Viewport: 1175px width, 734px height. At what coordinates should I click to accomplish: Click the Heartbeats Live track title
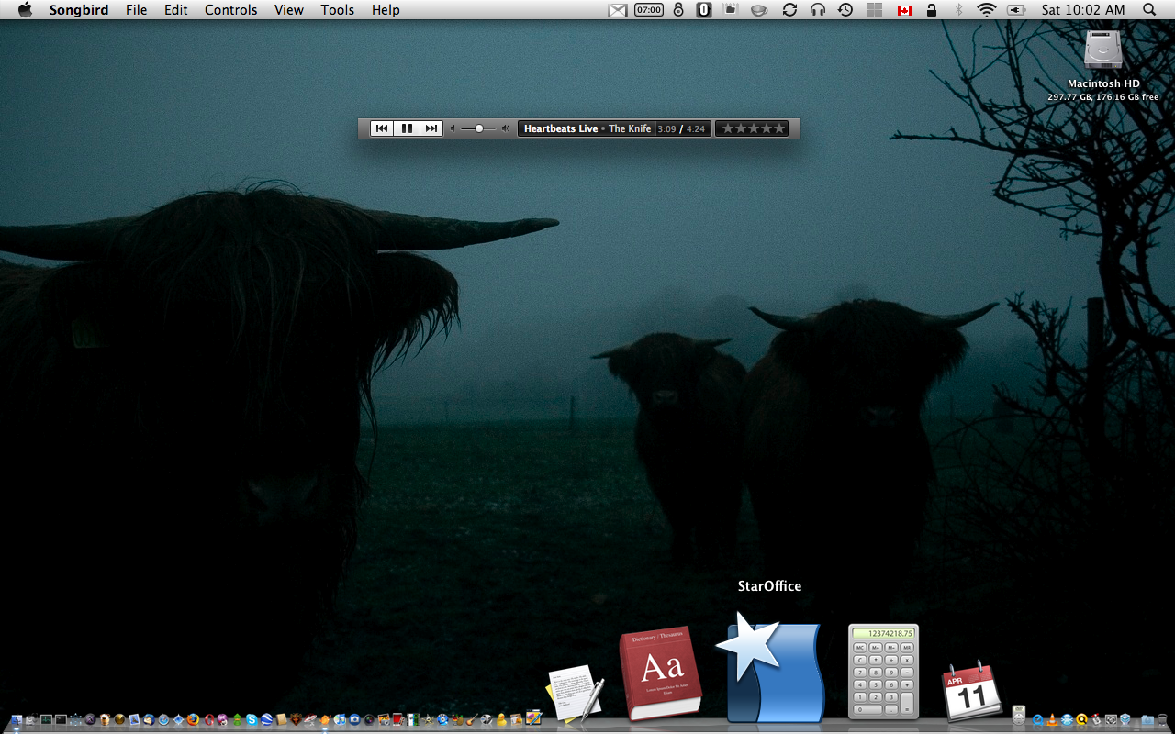point(561,128)
